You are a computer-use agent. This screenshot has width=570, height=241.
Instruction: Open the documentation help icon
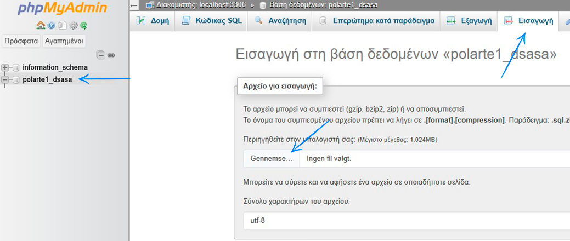point(51,25)
